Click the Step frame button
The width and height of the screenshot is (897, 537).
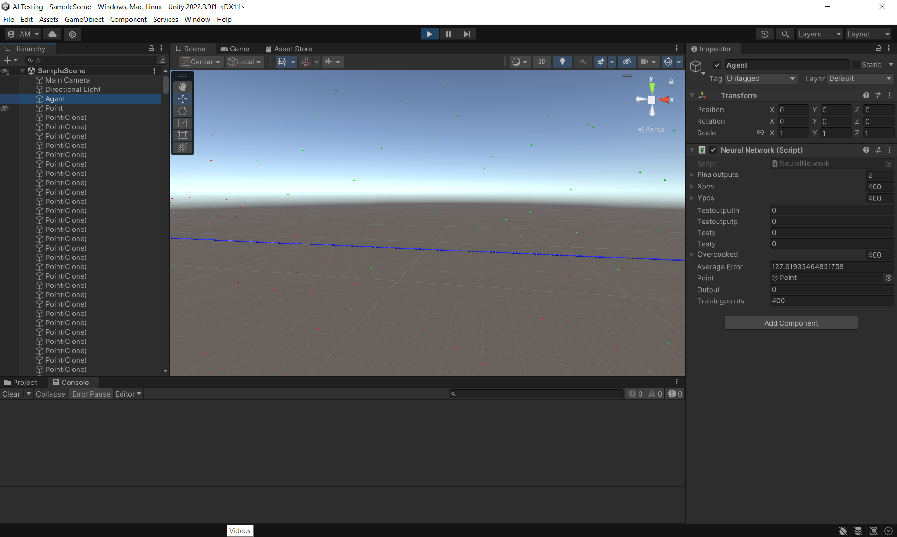[467, 34]
